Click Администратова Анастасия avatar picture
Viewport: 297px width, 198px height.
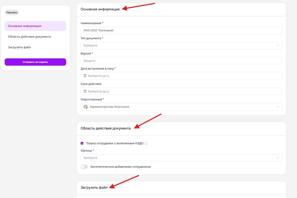(x=86, y=107)
